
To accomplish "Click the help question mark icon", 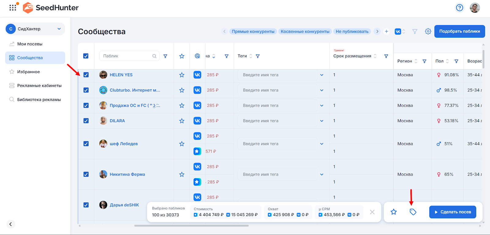I will click(459, 8).
